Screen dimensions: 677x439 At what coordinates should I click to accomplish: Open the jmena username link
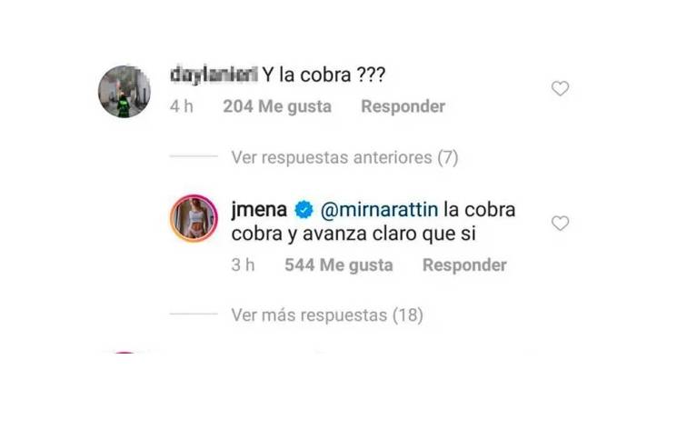(x=259, y=210)
